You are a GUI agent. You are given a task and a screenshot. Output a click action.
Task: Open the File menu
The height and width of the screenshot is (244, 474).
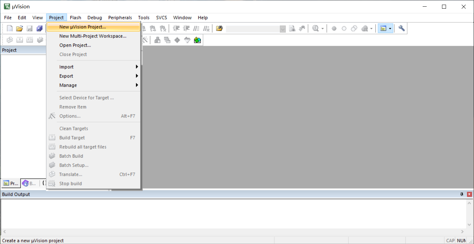8,18
